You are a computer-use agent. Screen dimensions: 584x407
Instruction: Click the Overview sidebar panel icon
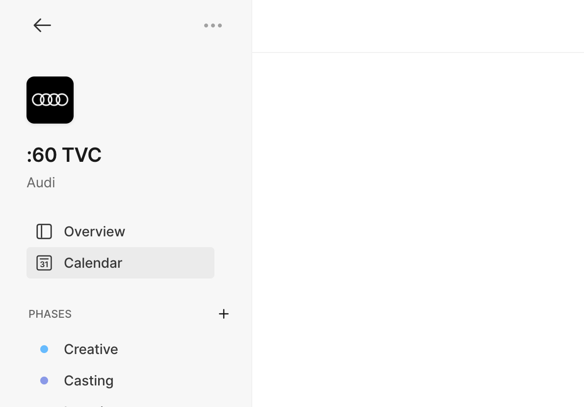click(44, 231)
